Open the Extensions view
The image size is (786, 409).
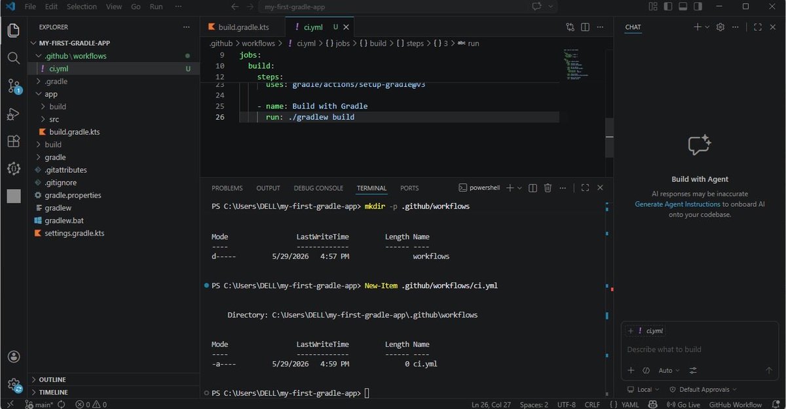click(14, 141)
